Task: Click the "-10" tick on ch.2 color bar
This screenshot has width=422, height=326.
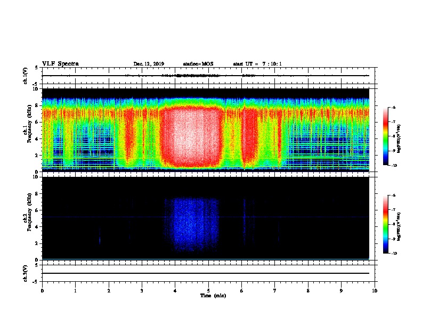Action: coord(394,254)
